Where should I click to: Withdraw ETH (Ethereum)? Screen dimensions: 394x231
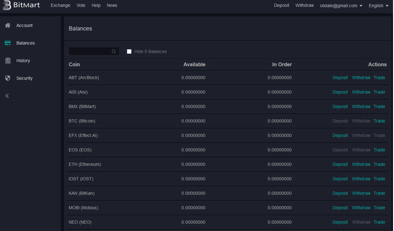tap(361, 164)
